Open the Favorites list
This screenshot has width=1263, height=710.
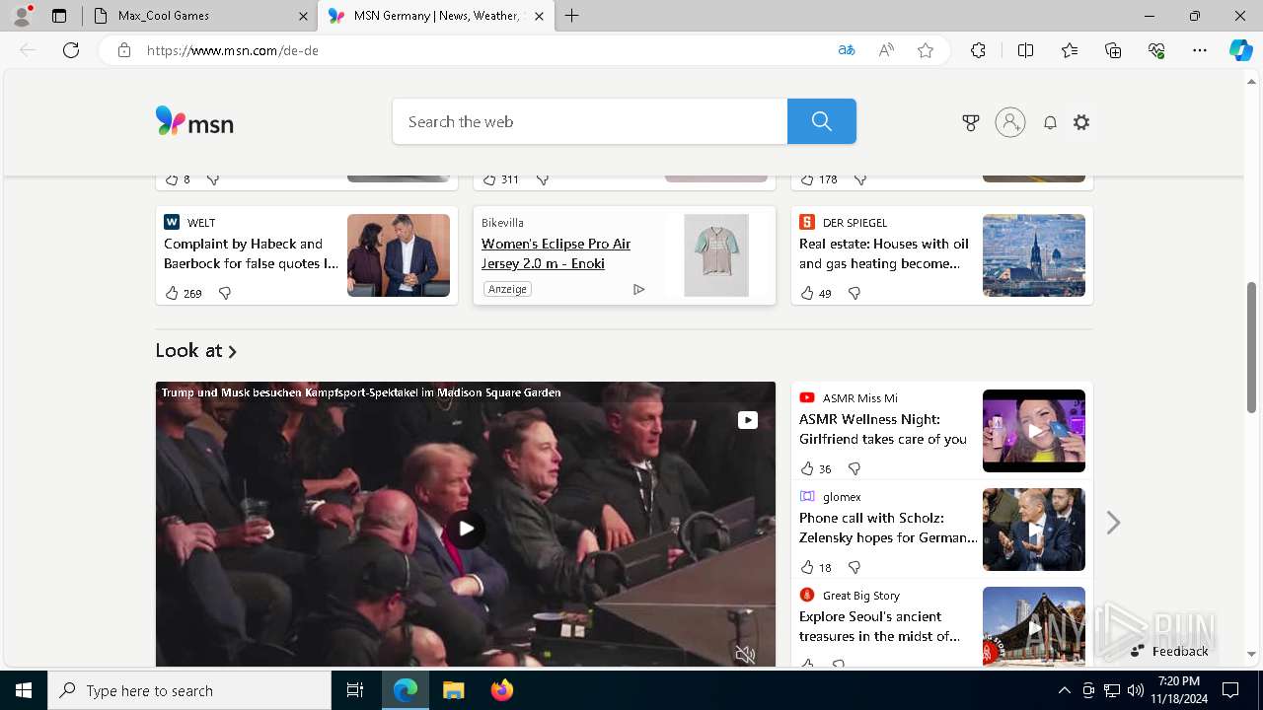pyautogui.click(x=1070, y=50)
